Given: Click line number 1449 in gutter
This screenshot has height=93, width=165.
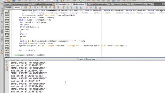Looking at the screenshot, I should coord(7,41).
